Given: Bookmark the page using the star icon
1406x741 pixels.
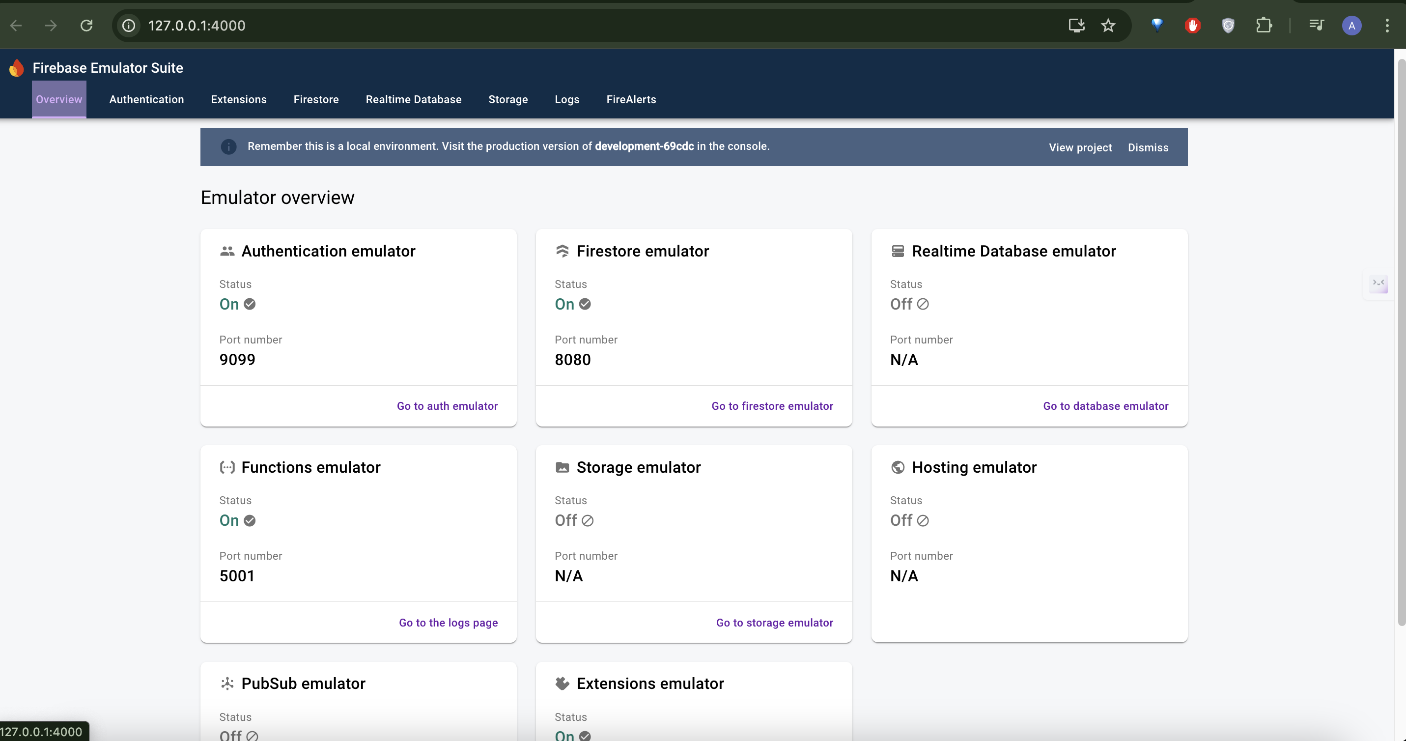Looking at the screenshot, I should tap(1108, 25).
